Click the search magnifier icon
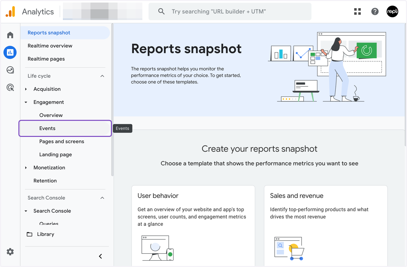The width and height of the screenshot is (407, 267). coord(161,12)
